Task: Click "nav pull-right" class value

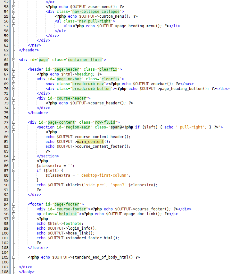Action: (95, 21)
